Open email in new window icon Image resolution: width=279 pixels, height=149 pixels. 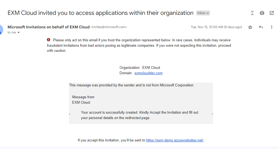click(272, 13)
